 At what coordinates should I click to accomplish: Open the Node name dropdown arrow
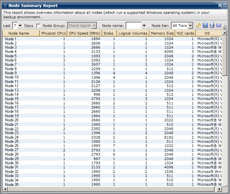(144, 26)
